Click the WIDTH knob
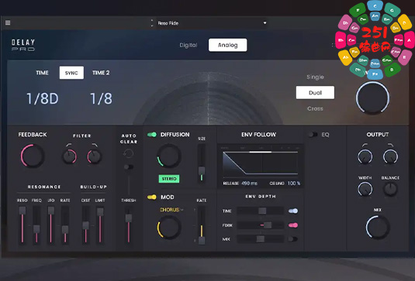Screen dimensions: 415x281 pyautogui.click(x=365, y=189)
